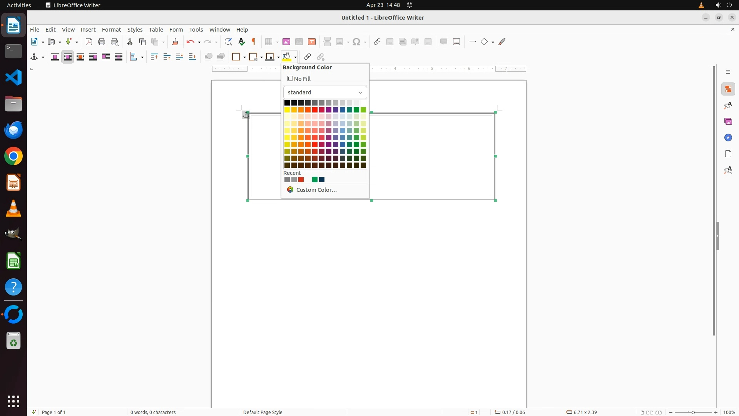Click the Insert Hyperlink chain icon
The height and width of the screenshot is (416, 739).
click(x=377, y=42)
